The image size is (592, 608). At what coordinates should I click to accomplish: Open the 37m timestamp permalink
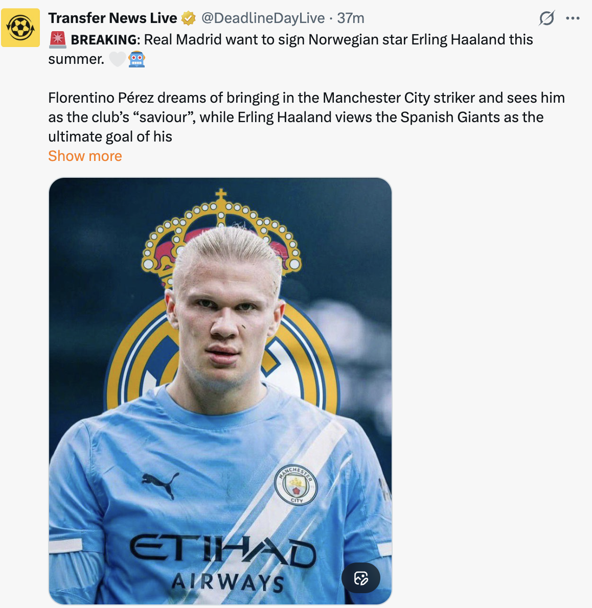[351, 18]
